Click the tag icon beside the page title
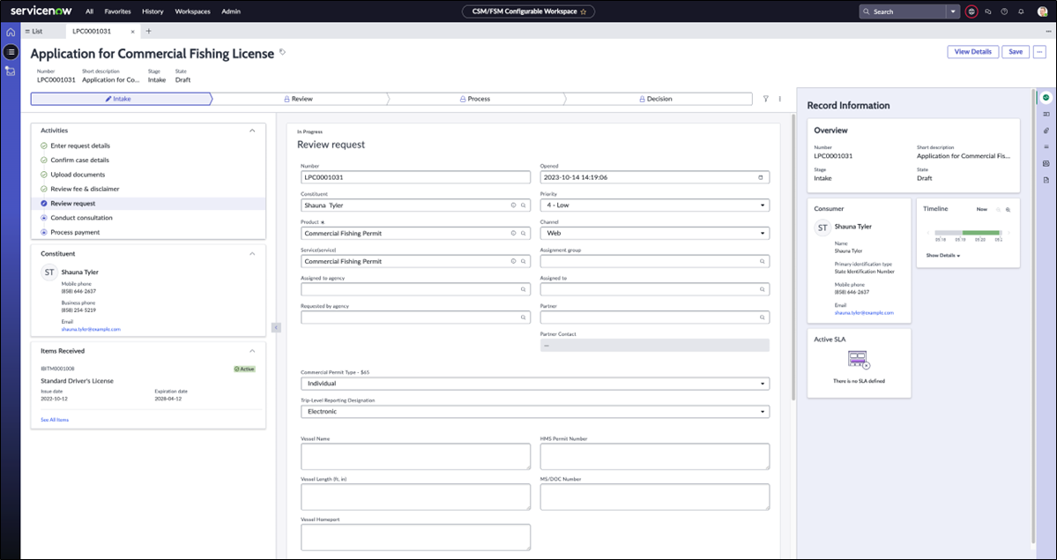 tap(283, 52)
